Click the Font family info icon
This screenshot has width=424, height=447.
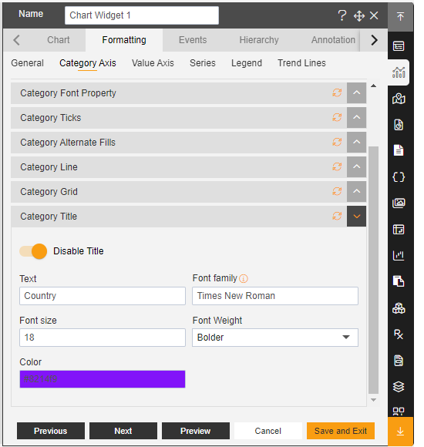pos(244,278)
